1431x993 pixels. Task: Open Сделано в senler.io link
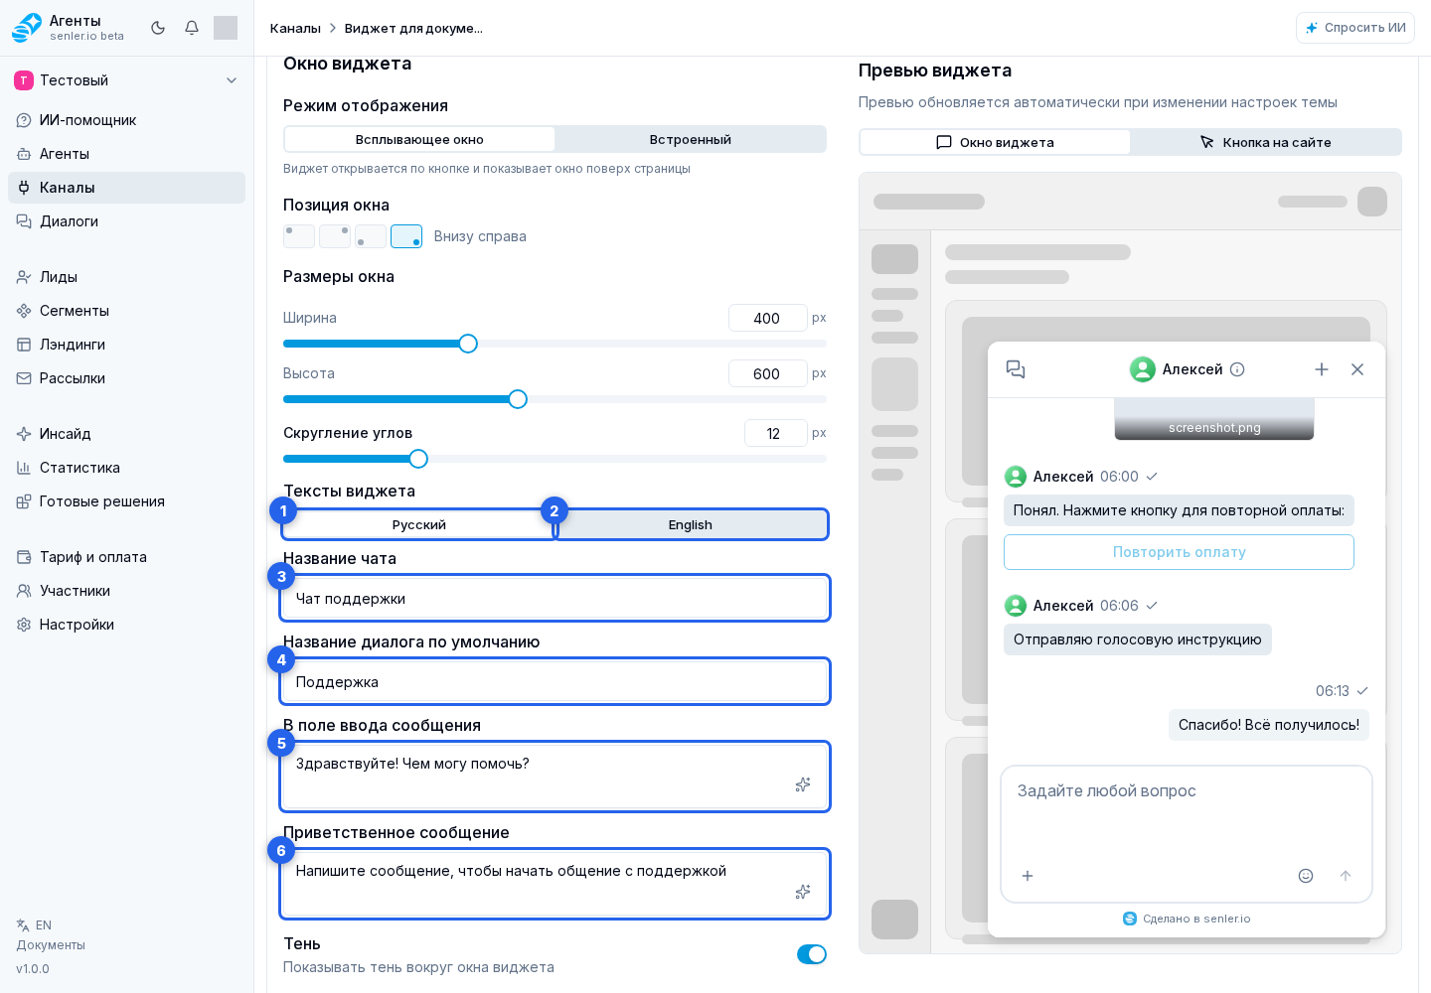pos(1187,919)
